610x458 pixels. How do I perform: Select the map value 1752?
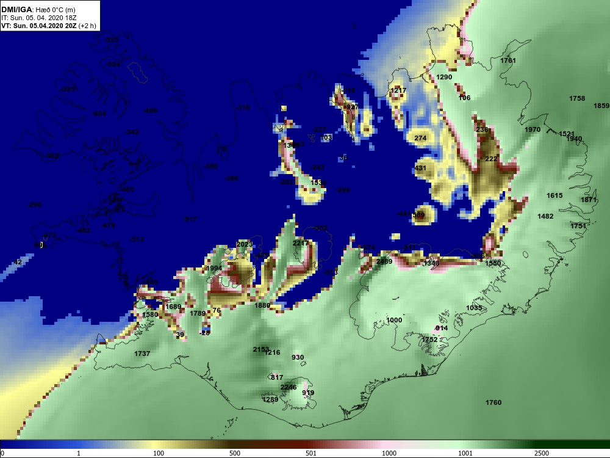(430, 340)
